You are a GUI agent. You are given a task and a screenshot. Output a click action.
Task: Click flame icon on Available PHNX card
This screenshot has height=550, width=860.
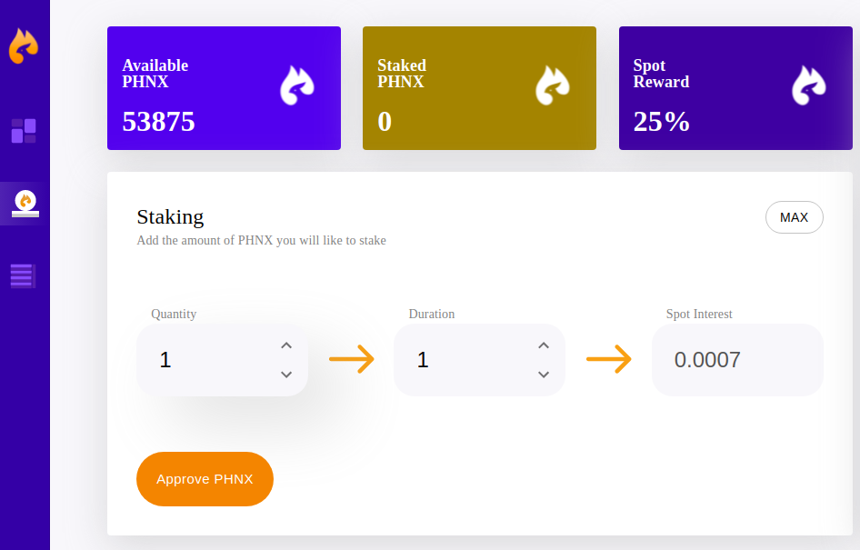[296, 86]
